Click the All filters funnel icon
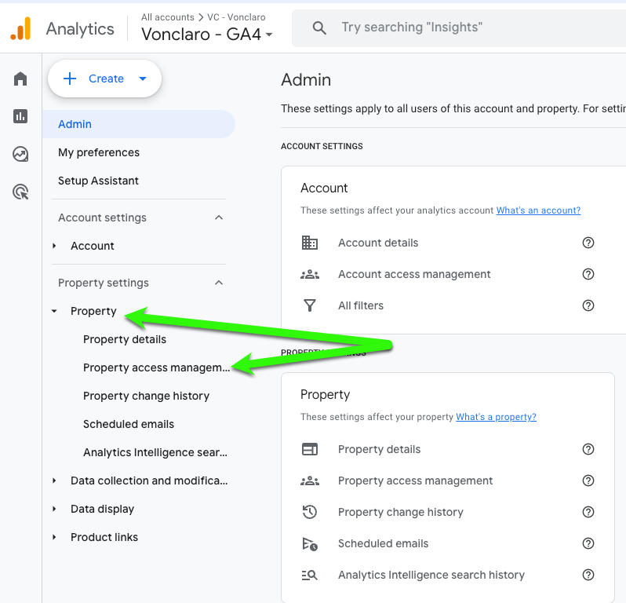Screen dimensions: 626x603 point(309,305)
